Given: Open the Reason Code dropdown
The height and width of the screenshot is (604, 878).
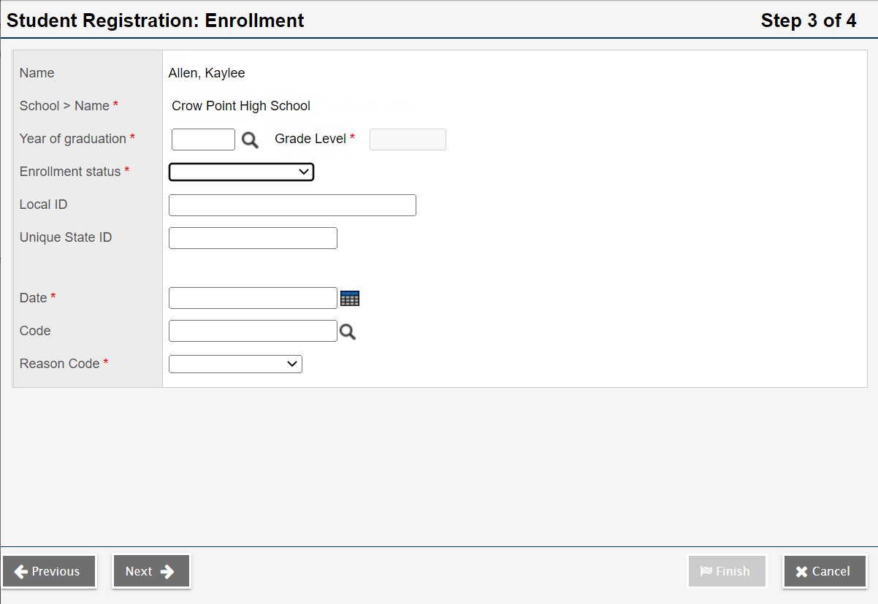Looking at the screenshot, I should point(235,364).
